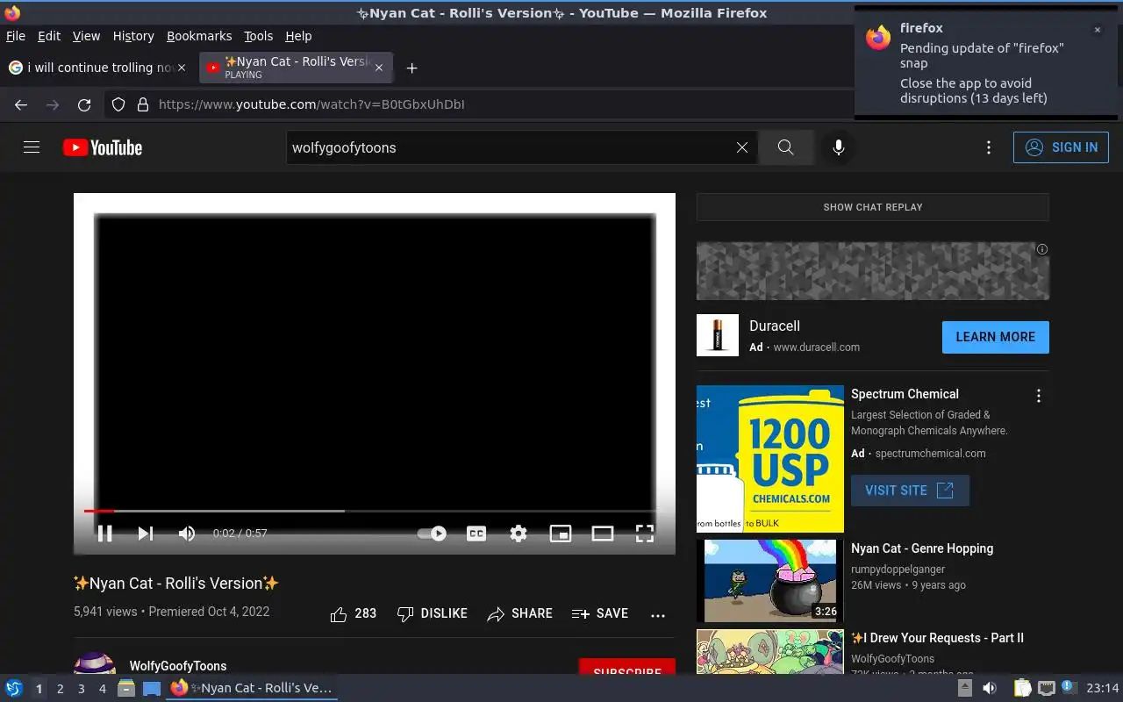Click the magnifier search button
The height and width of the screenshot is (702, 1123).
tap(785, 147)
